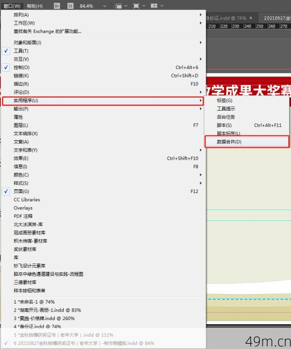Switch to the 20210827 document tab
The image size is (291, 349).
pos(277,18)
